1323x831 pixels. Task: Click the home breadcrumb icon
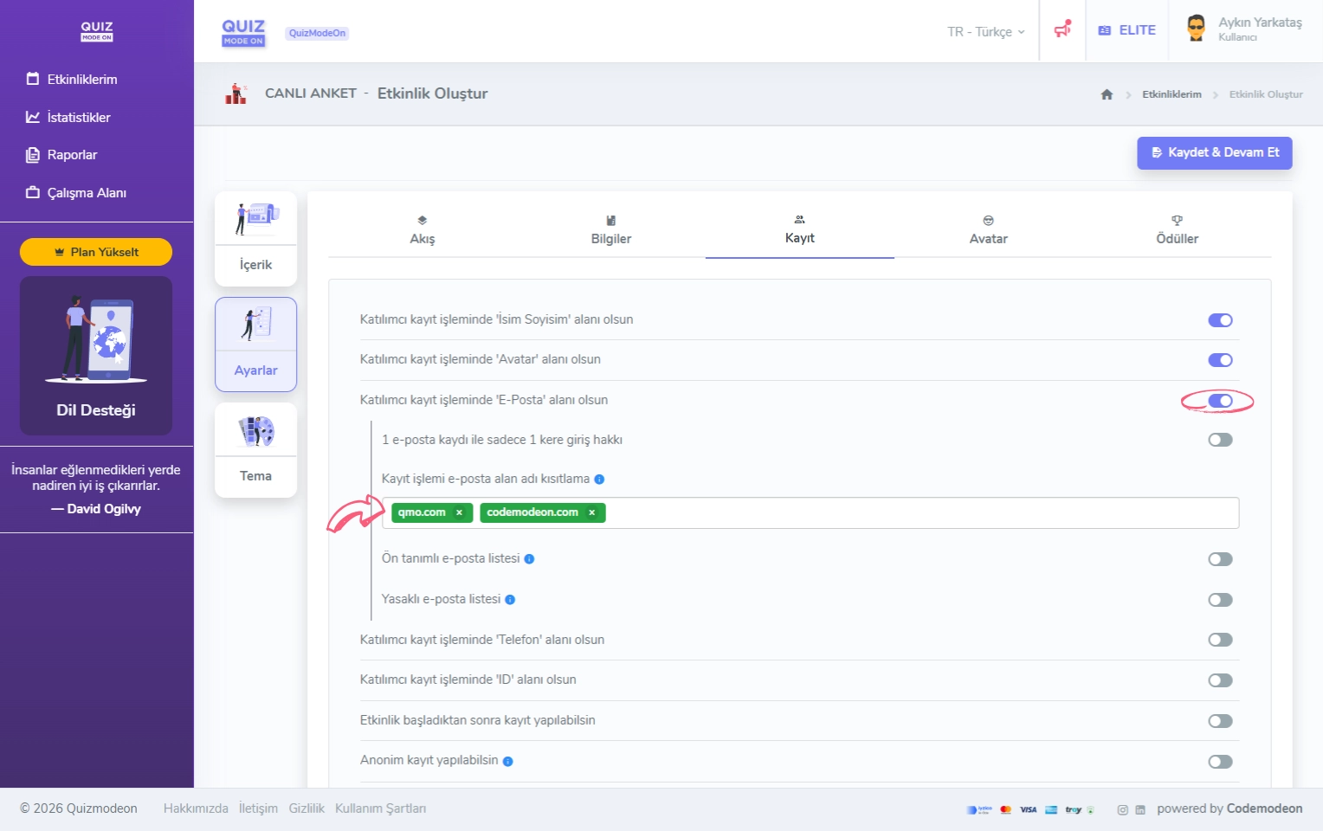[1107, 94]
